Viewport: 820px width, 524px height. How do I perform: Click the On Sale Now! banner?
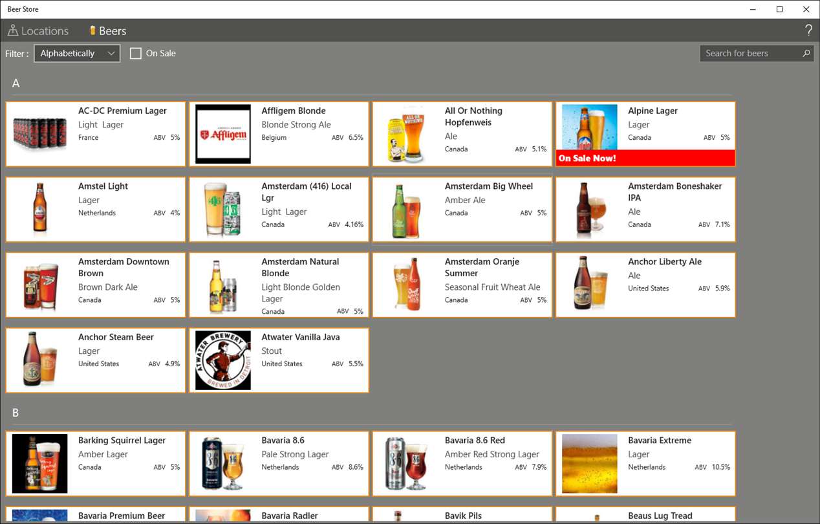[645, 158]
